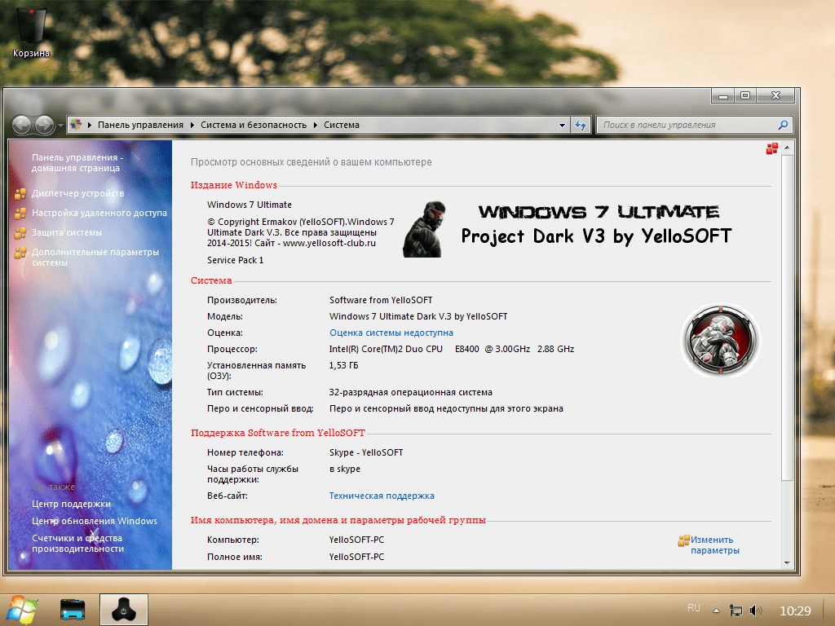Maximize the Система window
Image resolution: width=835 pixels, height=626 pixels.
pyautogui.click(x=745, y=96)
